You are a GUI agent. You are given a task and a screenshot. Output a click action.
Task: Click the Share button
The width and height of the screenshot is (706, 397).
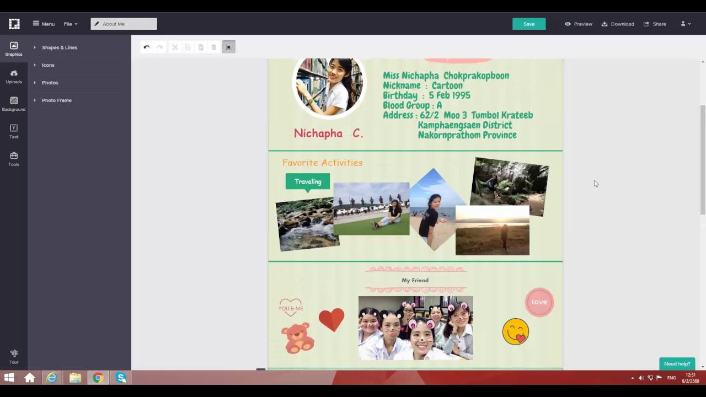coord(655,24)
